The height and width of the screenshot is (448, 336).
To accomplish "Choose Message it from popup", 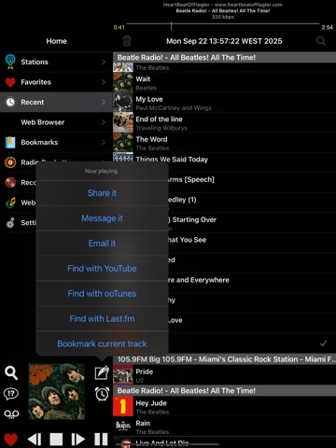I will click(102, 218).
